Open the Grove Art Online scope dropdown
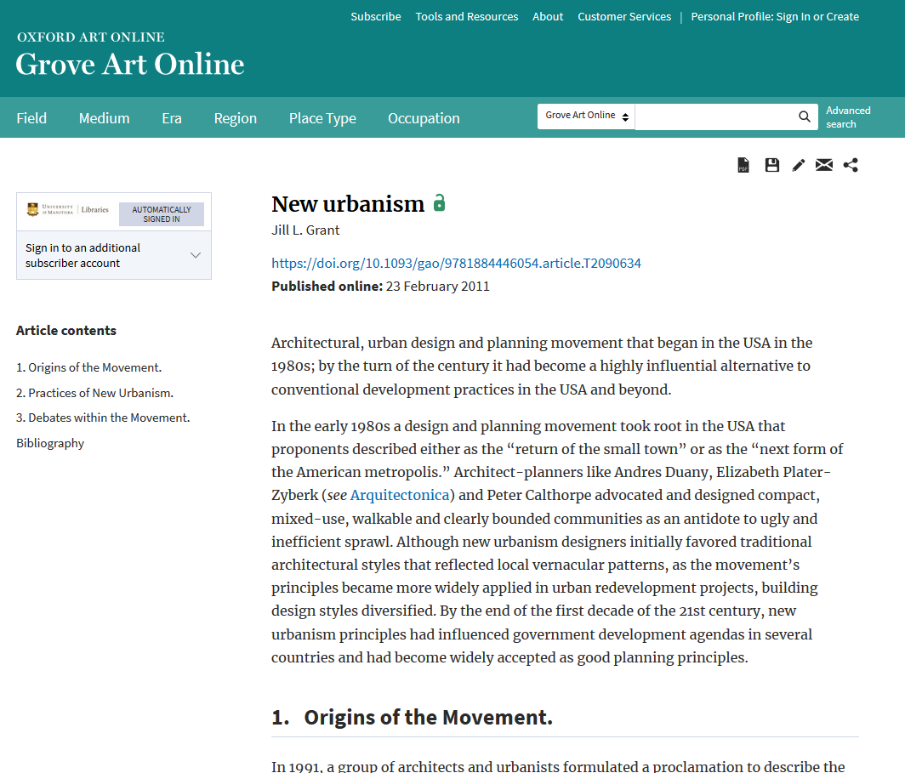The image size is (905, 773). coord(586,117)
